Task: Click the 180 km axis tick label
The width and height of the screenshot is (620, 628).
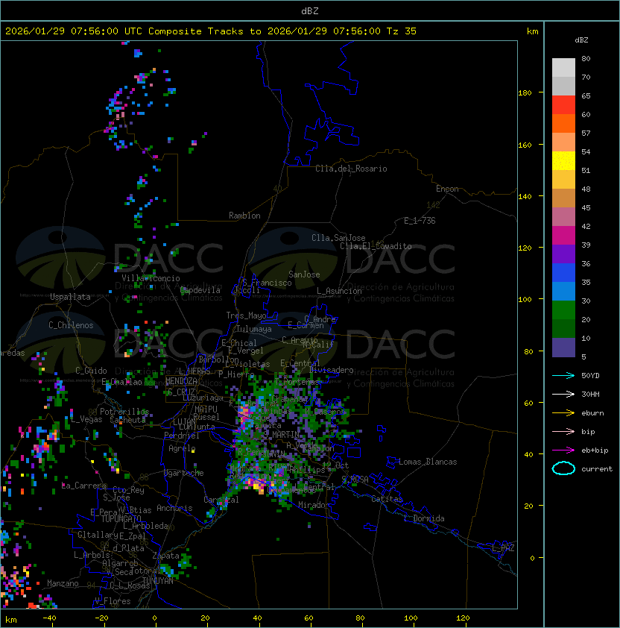Action: coord(525,93)
